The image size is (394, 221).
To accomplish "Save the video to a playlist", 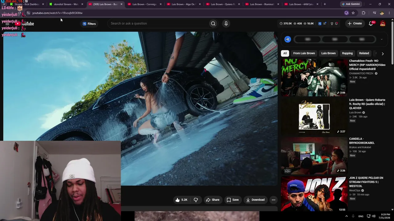I will (233, 200).
